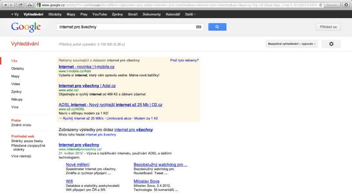Select Mapy in the left sidebar
352x193 pixels.
tap(15, 76)
